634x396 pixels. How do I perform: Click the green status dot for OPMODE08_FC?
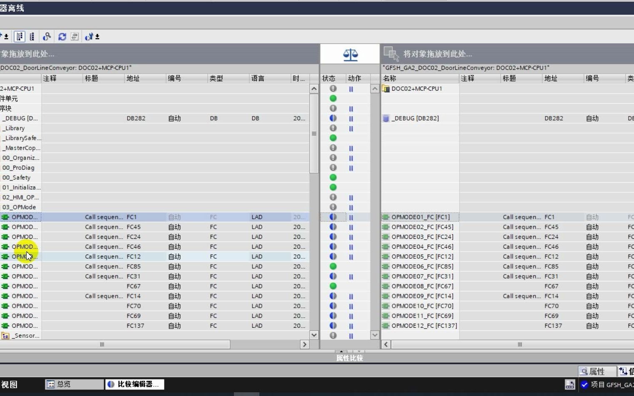[333, 286]
